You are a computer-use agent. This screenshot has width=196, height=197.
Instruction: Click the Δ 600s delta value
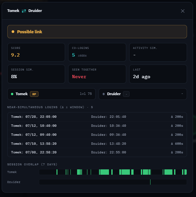177,144
